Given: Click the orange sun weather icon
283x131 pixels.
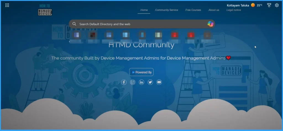Looking at the screenshot, I should 253,5.
